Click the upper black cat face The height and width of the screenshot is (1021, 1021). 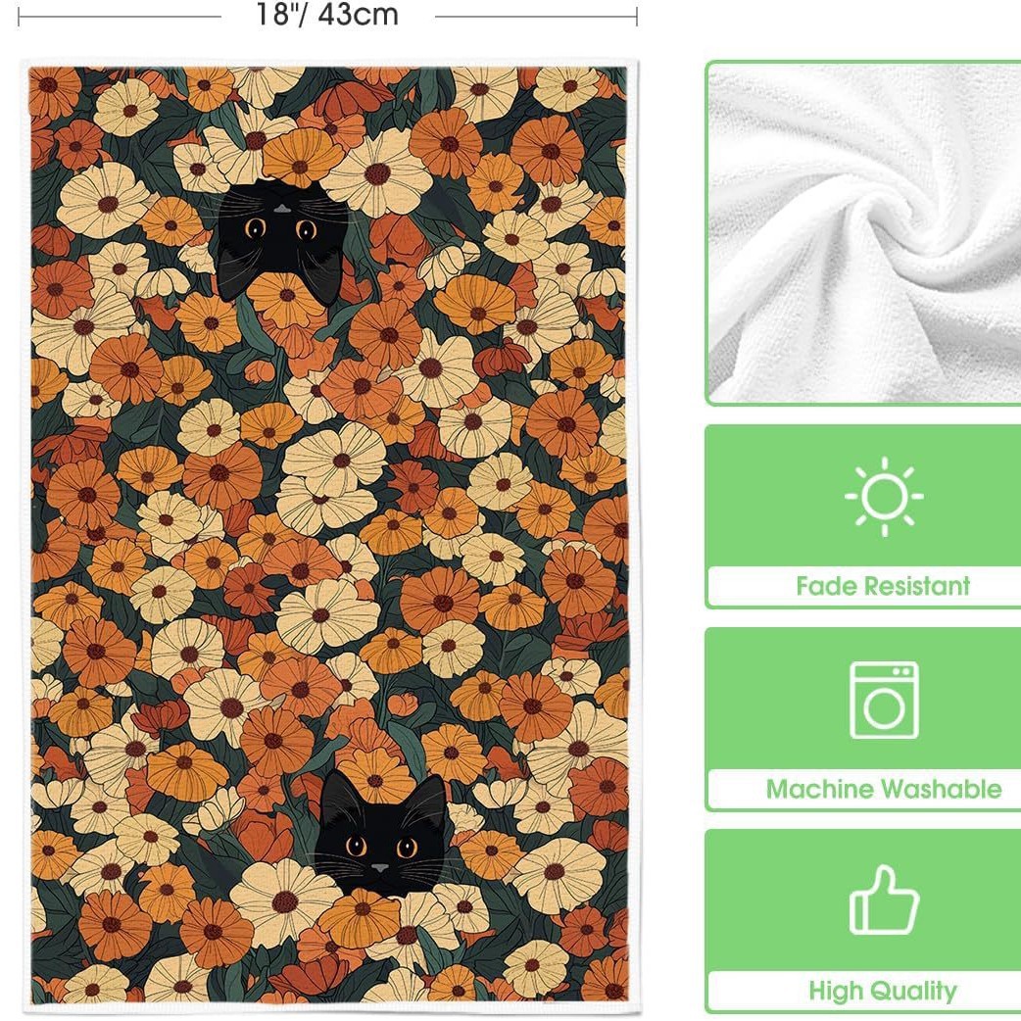pos(280,241)
